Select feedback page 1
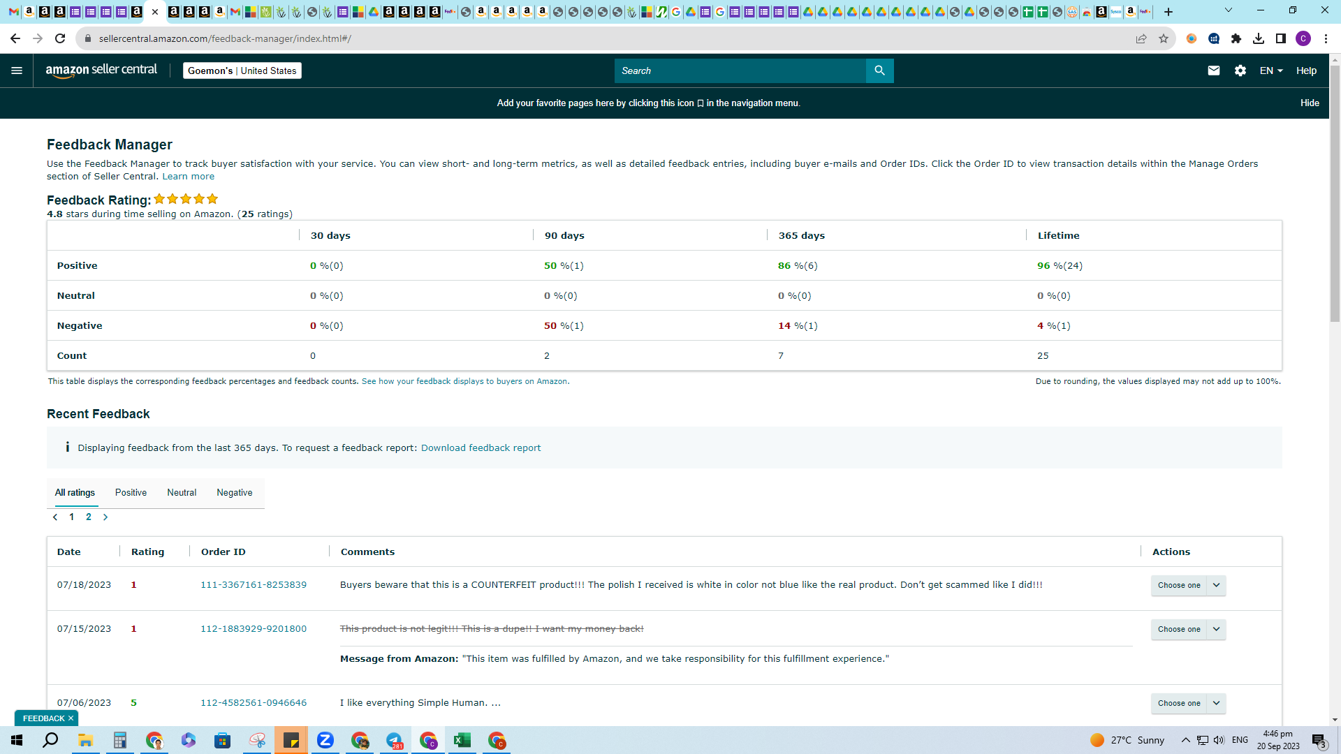This screenshot has width=1341, height=754. (72, 517)
